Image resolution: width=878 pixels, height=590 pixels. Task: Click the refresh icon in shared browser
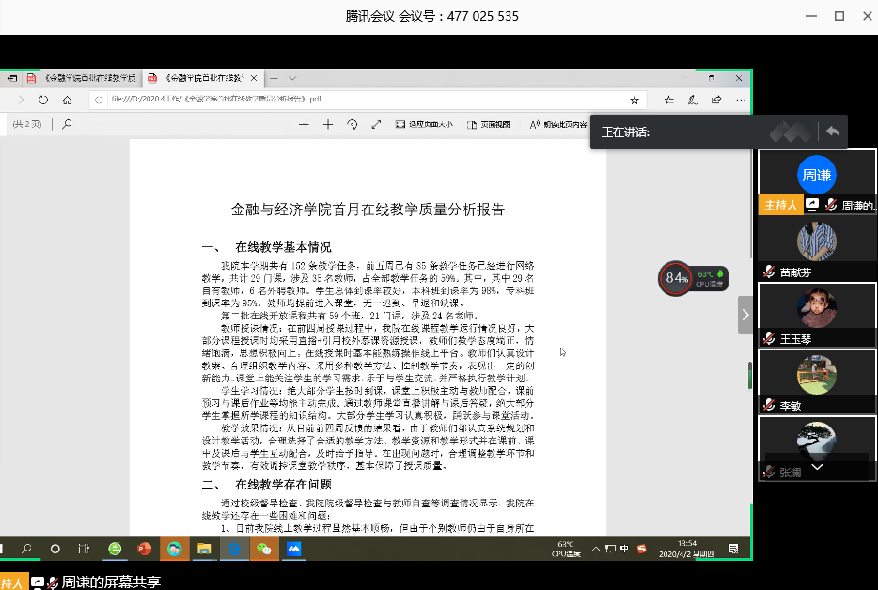[x=43, y=101]
